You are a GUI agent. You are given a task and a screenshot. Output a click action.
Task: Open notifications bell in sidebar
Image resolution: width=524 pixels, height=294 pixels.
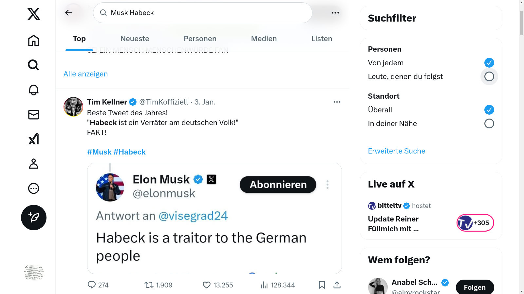click(x=33, y=90)
